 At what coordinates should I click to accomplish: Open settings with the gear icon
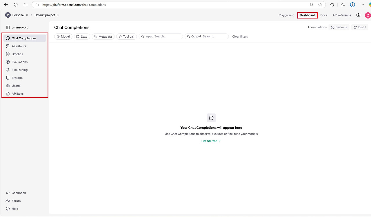coord(358,15)
